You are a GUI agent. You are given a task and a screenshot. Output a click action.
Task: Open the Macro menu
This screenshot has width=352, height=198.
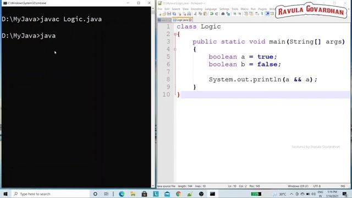(244, 9)
